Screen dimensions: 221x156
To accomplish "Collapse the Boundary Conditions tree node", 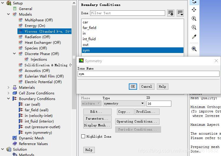I will click(9, 99).
